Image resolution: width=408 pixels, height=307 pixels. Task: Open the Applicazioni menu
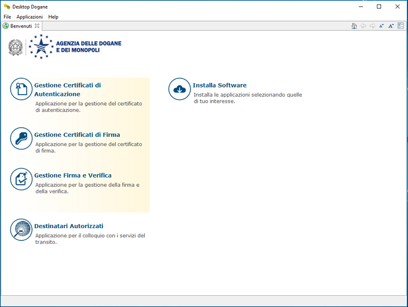tap(30, 17)
